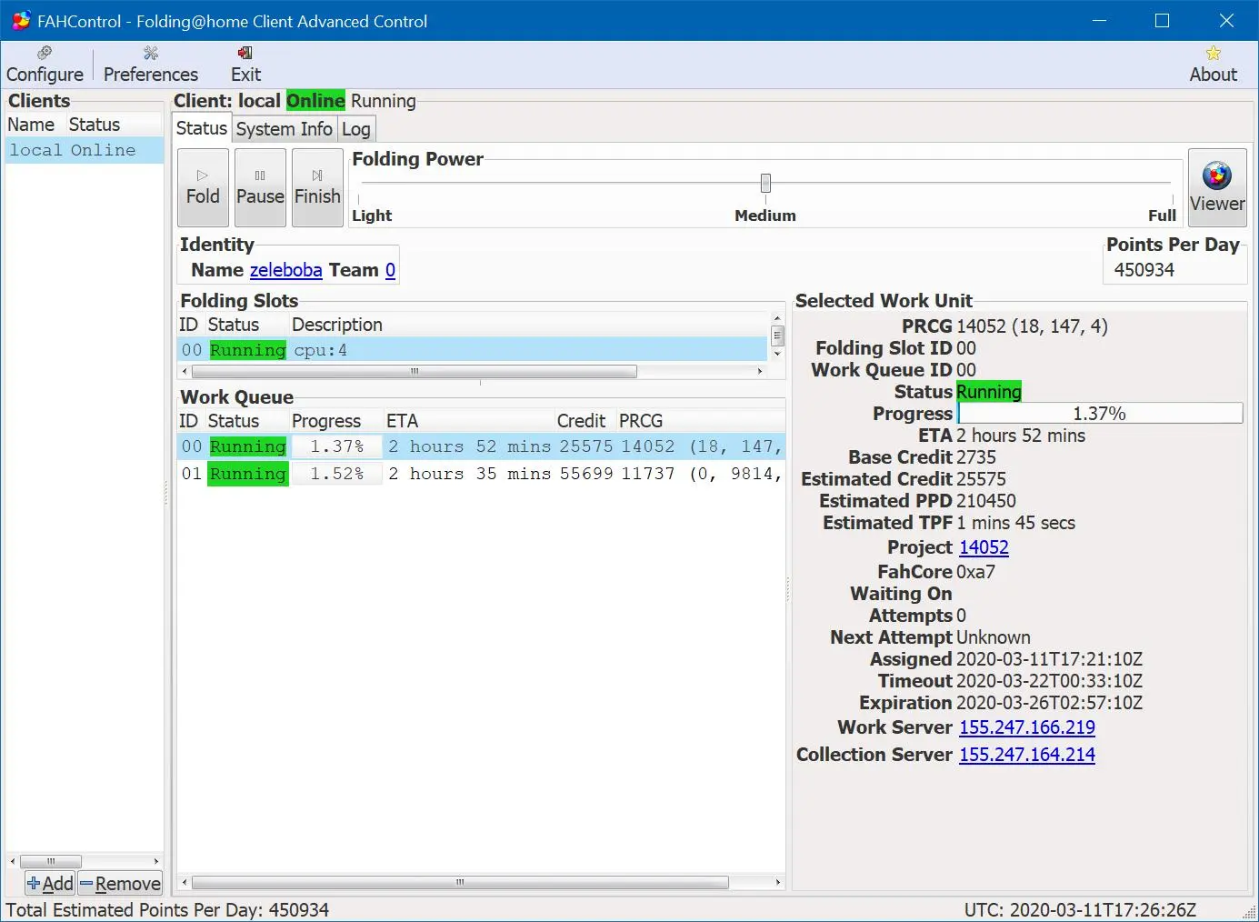Open the zeleboba user name link
Image resolution: width=1259 pixels, height=922 pixels.
tap(285, 270)
